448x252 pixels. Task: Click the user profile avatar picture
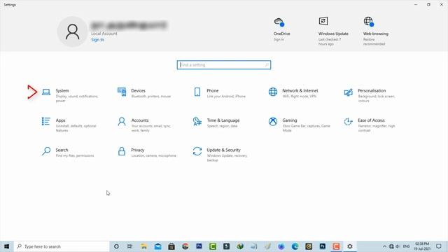click(72, 31)
